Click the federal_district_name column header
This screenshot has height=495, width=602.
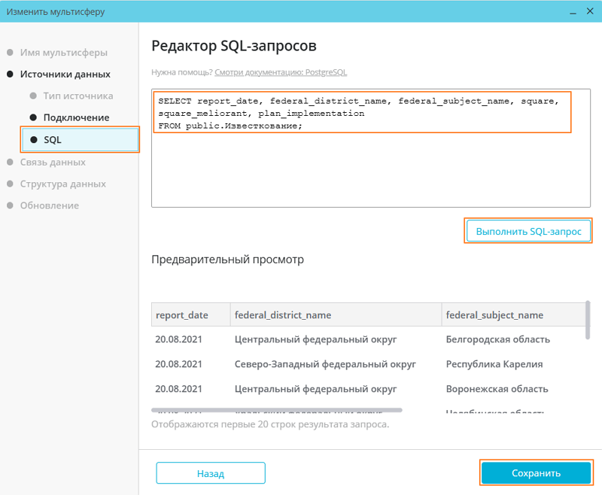[x=336, y=314]
